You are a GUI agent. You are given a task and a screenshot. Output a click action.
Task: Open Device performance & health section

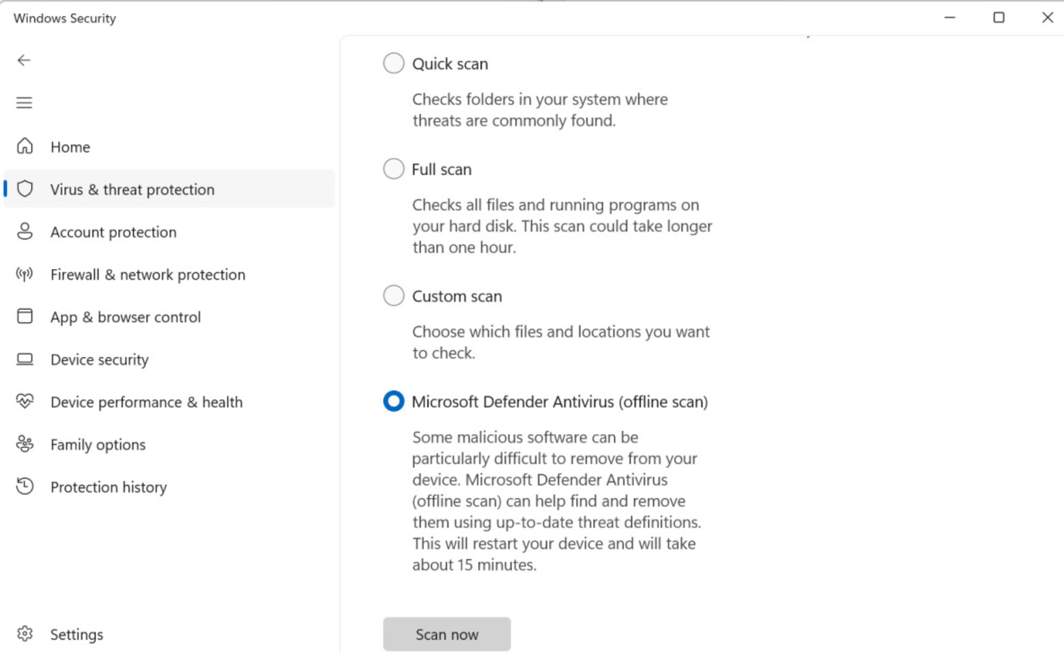tap(146, 402)
